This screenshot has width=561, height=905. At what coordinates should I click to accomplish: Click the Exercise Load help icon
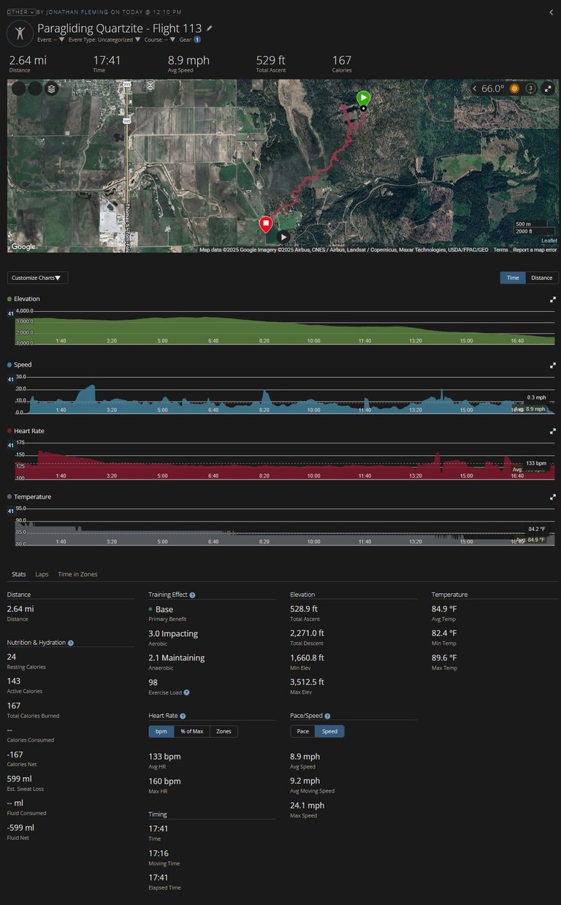[x=186, y=692]
